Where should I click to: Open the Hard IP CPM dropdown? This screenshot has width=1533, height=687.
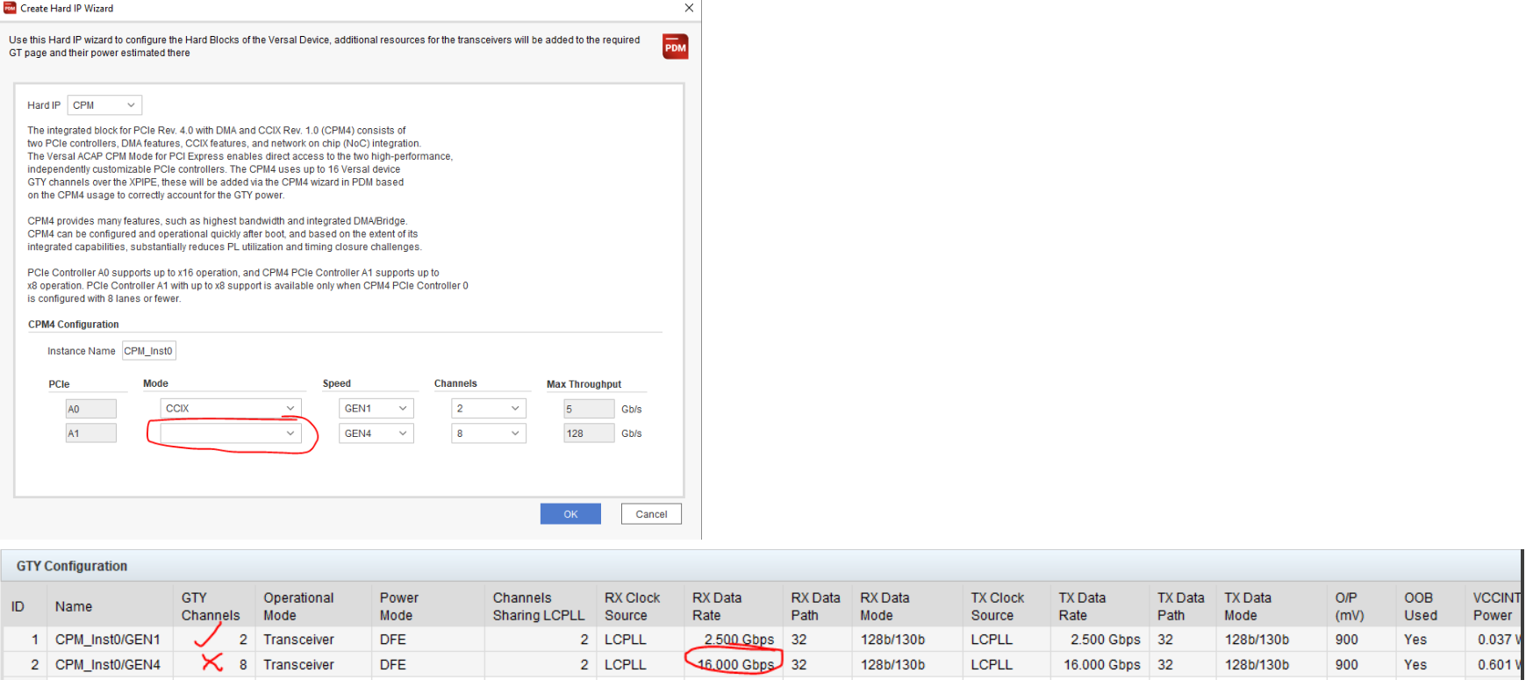click(x=104, y=105)
